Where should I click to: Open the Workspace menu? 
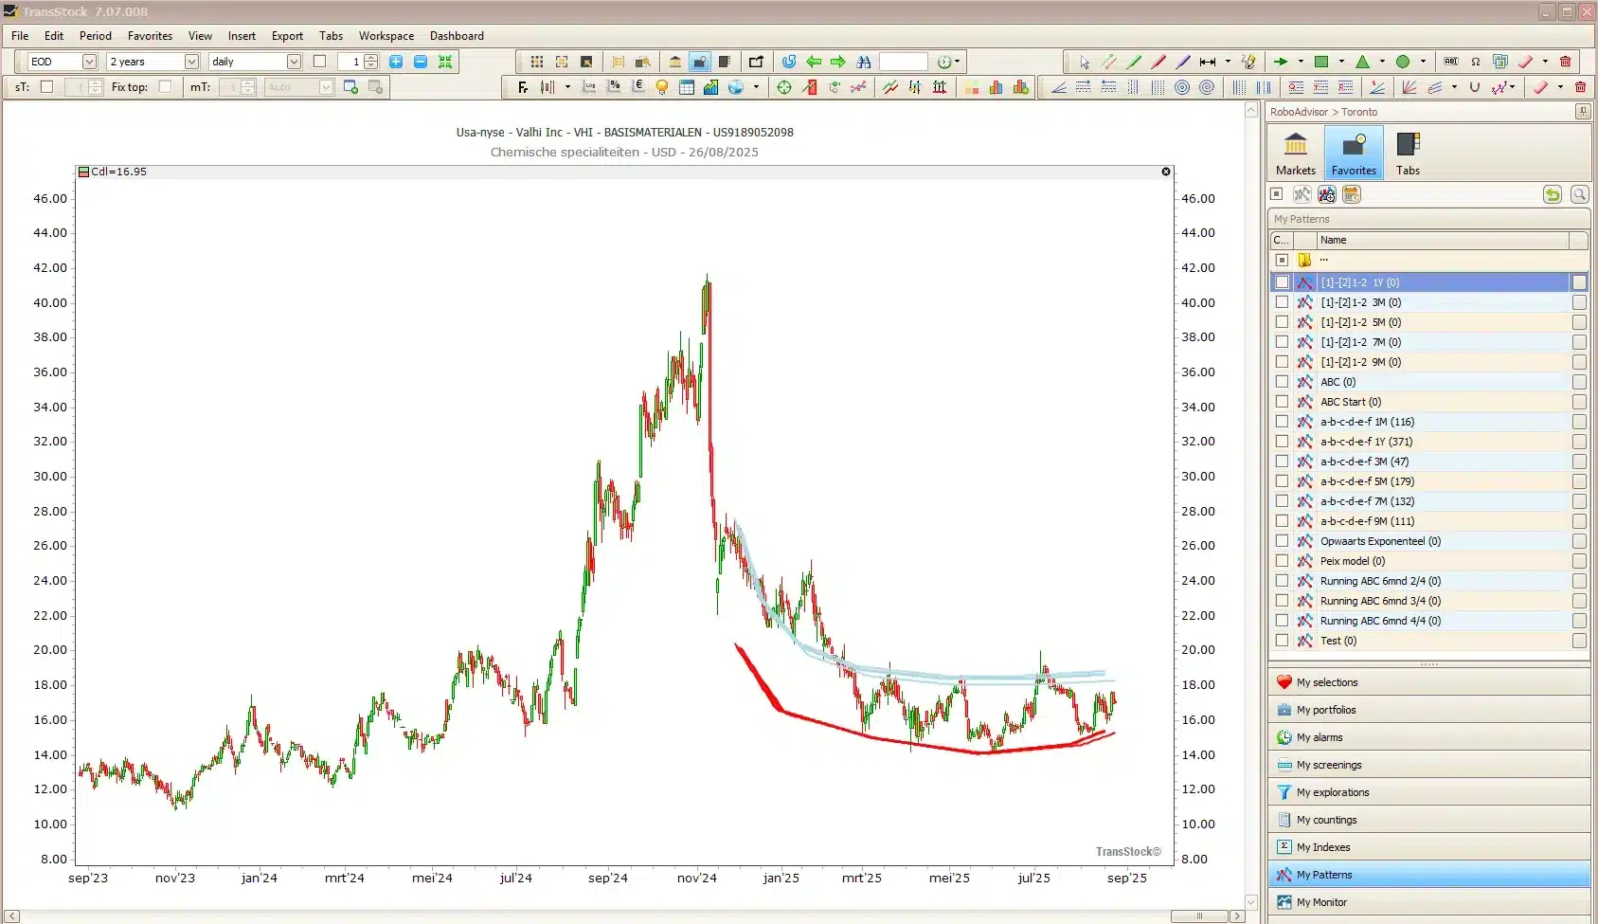tap(386, 36)
